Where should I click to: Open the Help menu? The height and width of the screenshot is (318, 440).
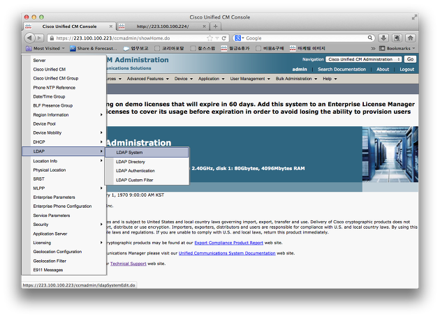tap(330, 79)
